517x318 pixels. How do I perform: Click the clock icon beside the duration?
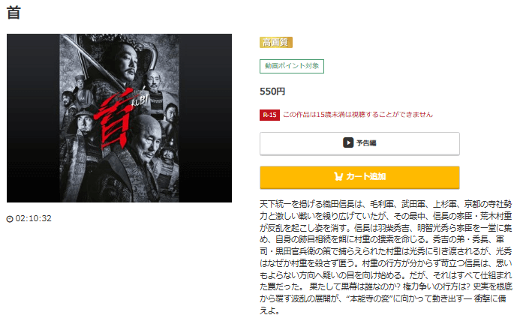(10, 219)
